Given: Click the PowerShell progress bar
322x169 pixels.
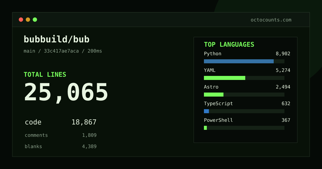Looking at the screenshot, I should [x=244, y=128].
